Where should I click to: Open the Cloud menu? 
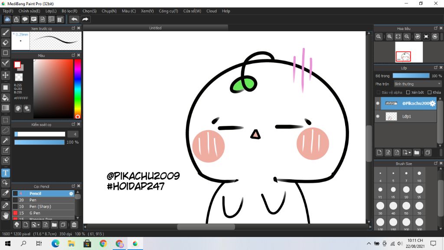point(212,11)
